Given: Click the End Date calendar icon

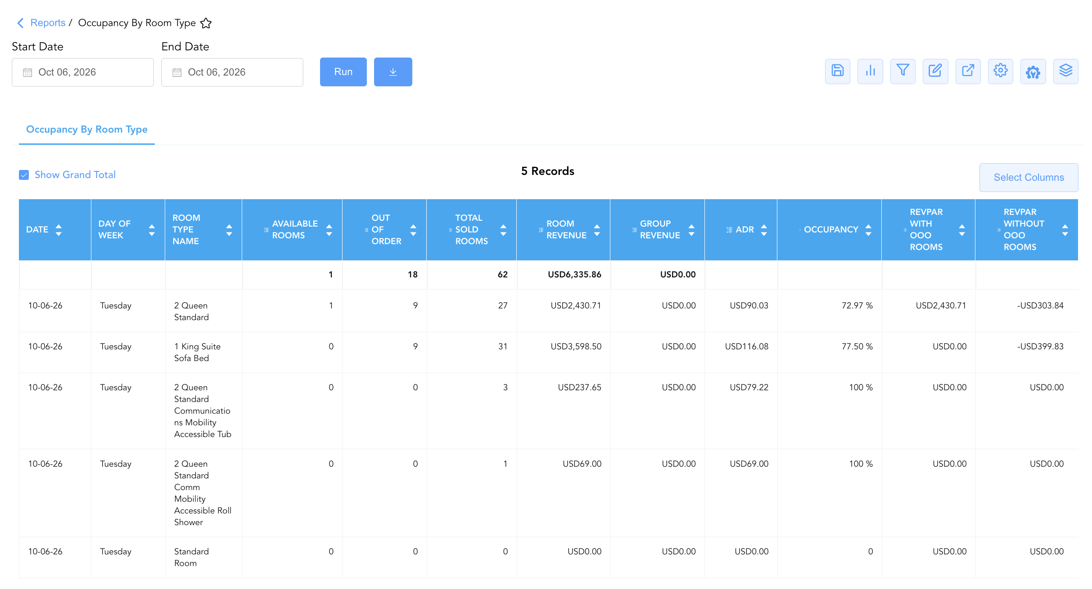Looking at the screenshot, I should tap(177, 72).
